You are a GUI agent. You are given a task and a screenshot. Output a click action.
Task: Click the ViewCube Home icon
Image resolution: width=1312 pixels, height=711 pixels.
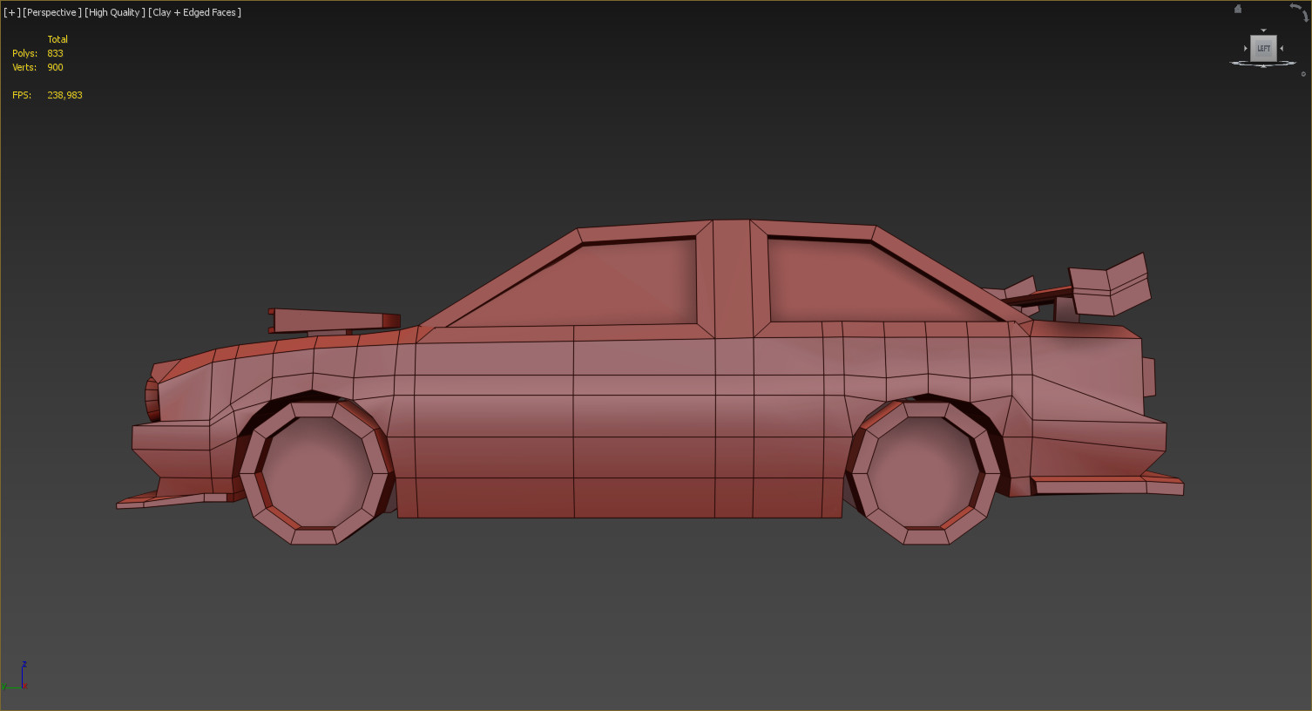pos(1238,10)
